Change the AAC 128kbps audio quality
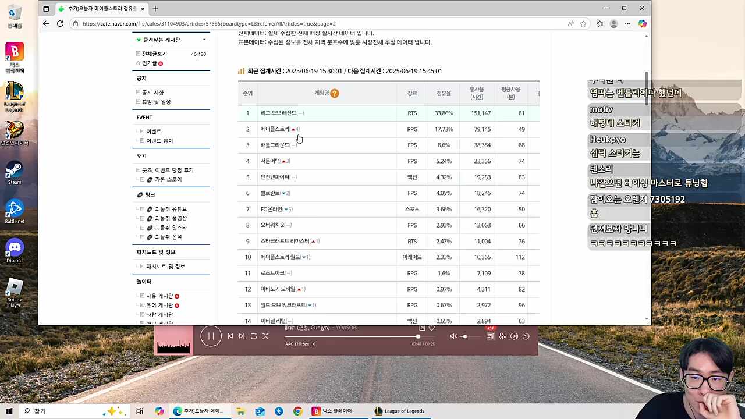 300,344
